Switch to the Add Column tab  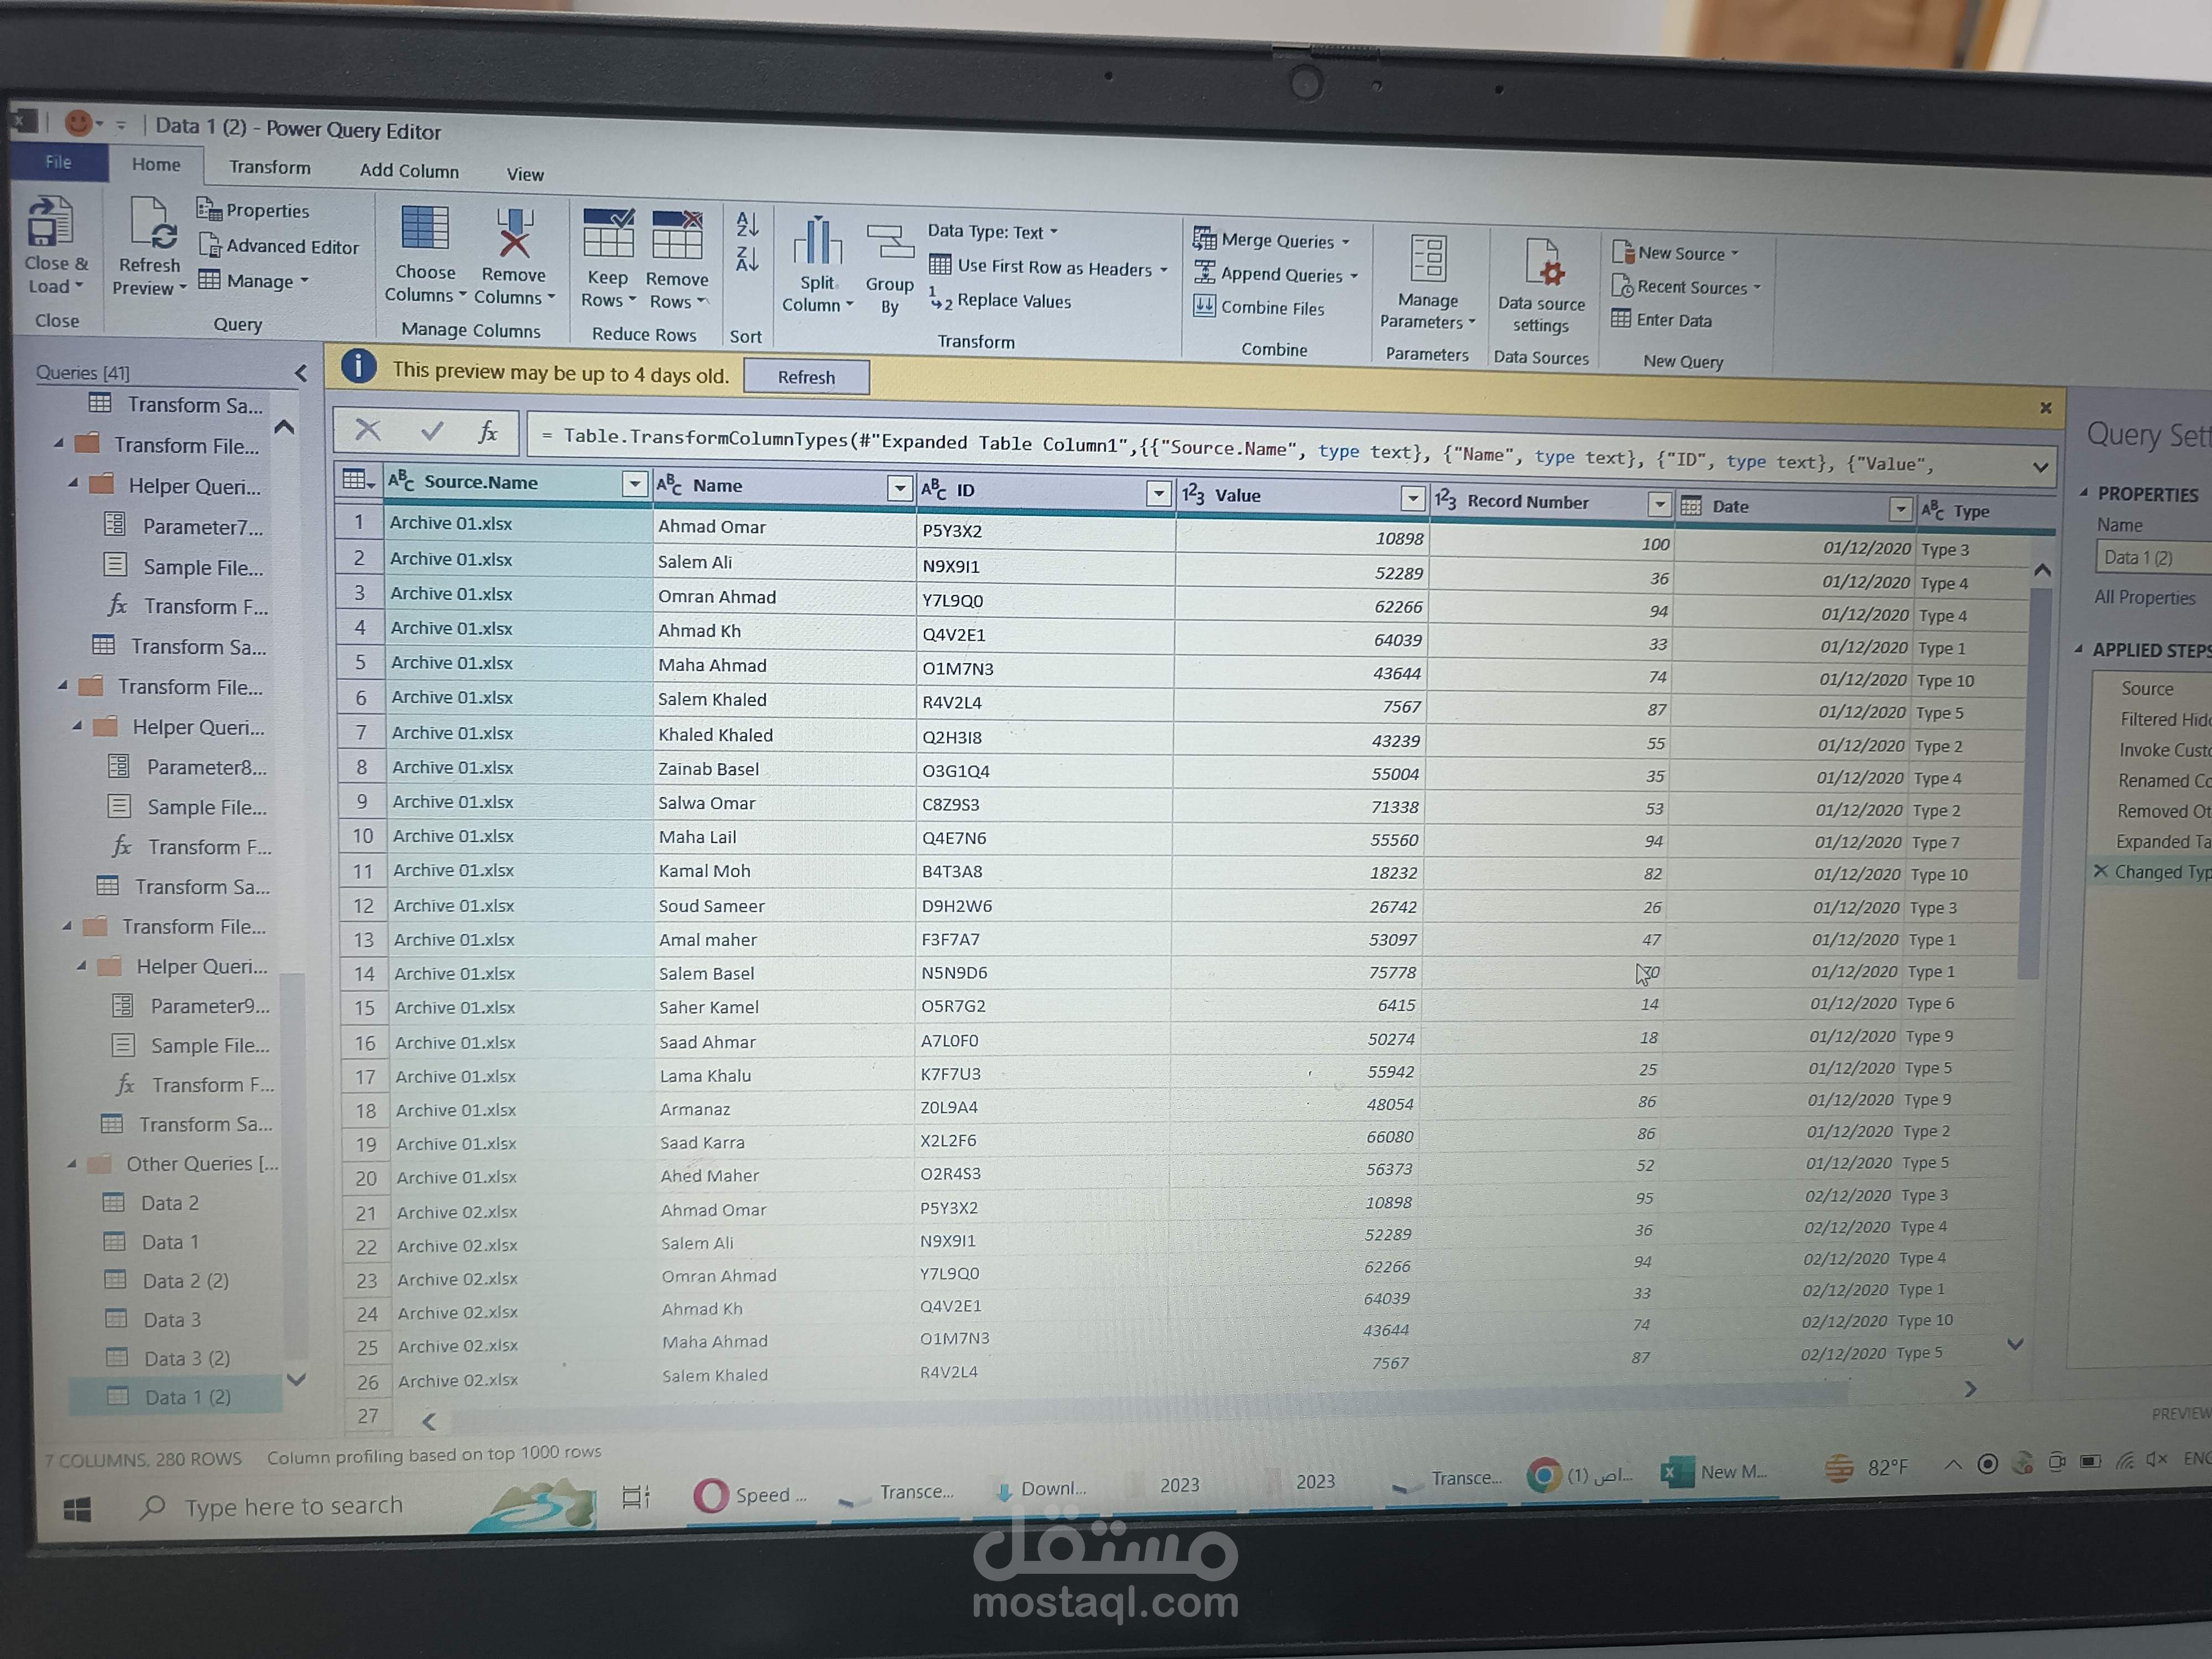[409, 170]
